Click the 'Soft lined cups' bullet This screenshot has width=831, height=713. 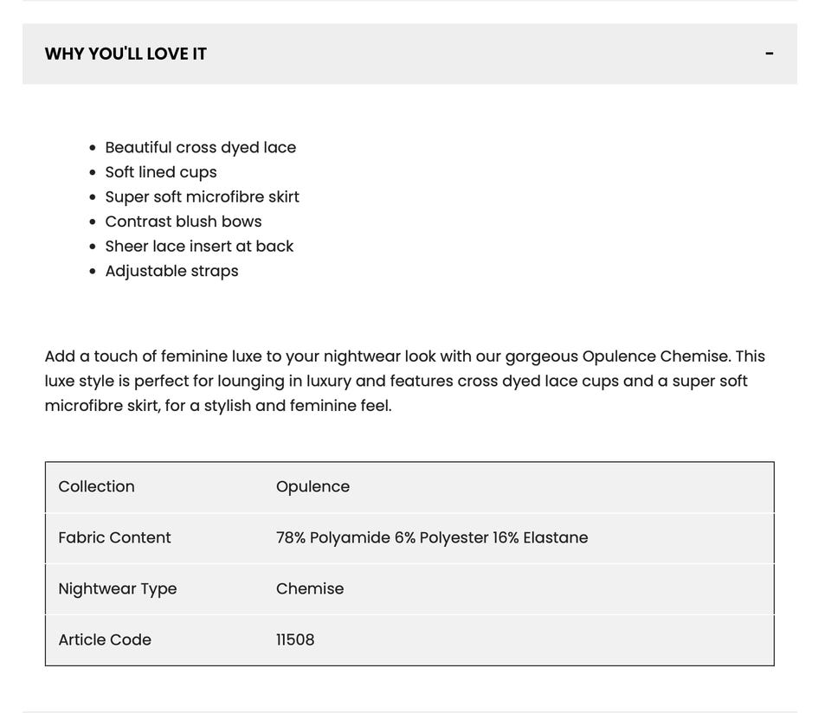tap(161, 172)
